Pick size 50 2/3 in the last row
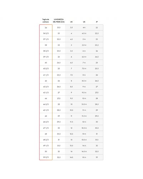This screenshot has height=179, width=143. click(x=46, y=157)
